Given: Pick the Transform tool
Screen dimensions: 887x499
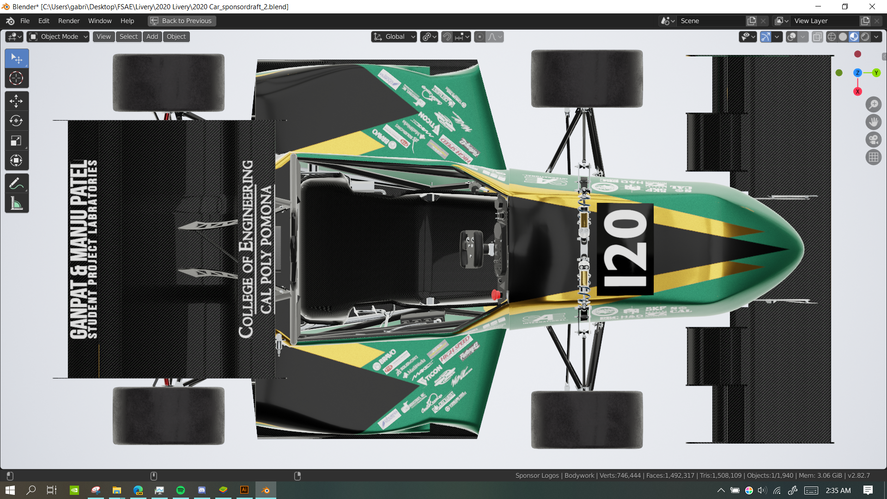Looking at the screenshot, I should pyautogui.click(x=17, y=161).
